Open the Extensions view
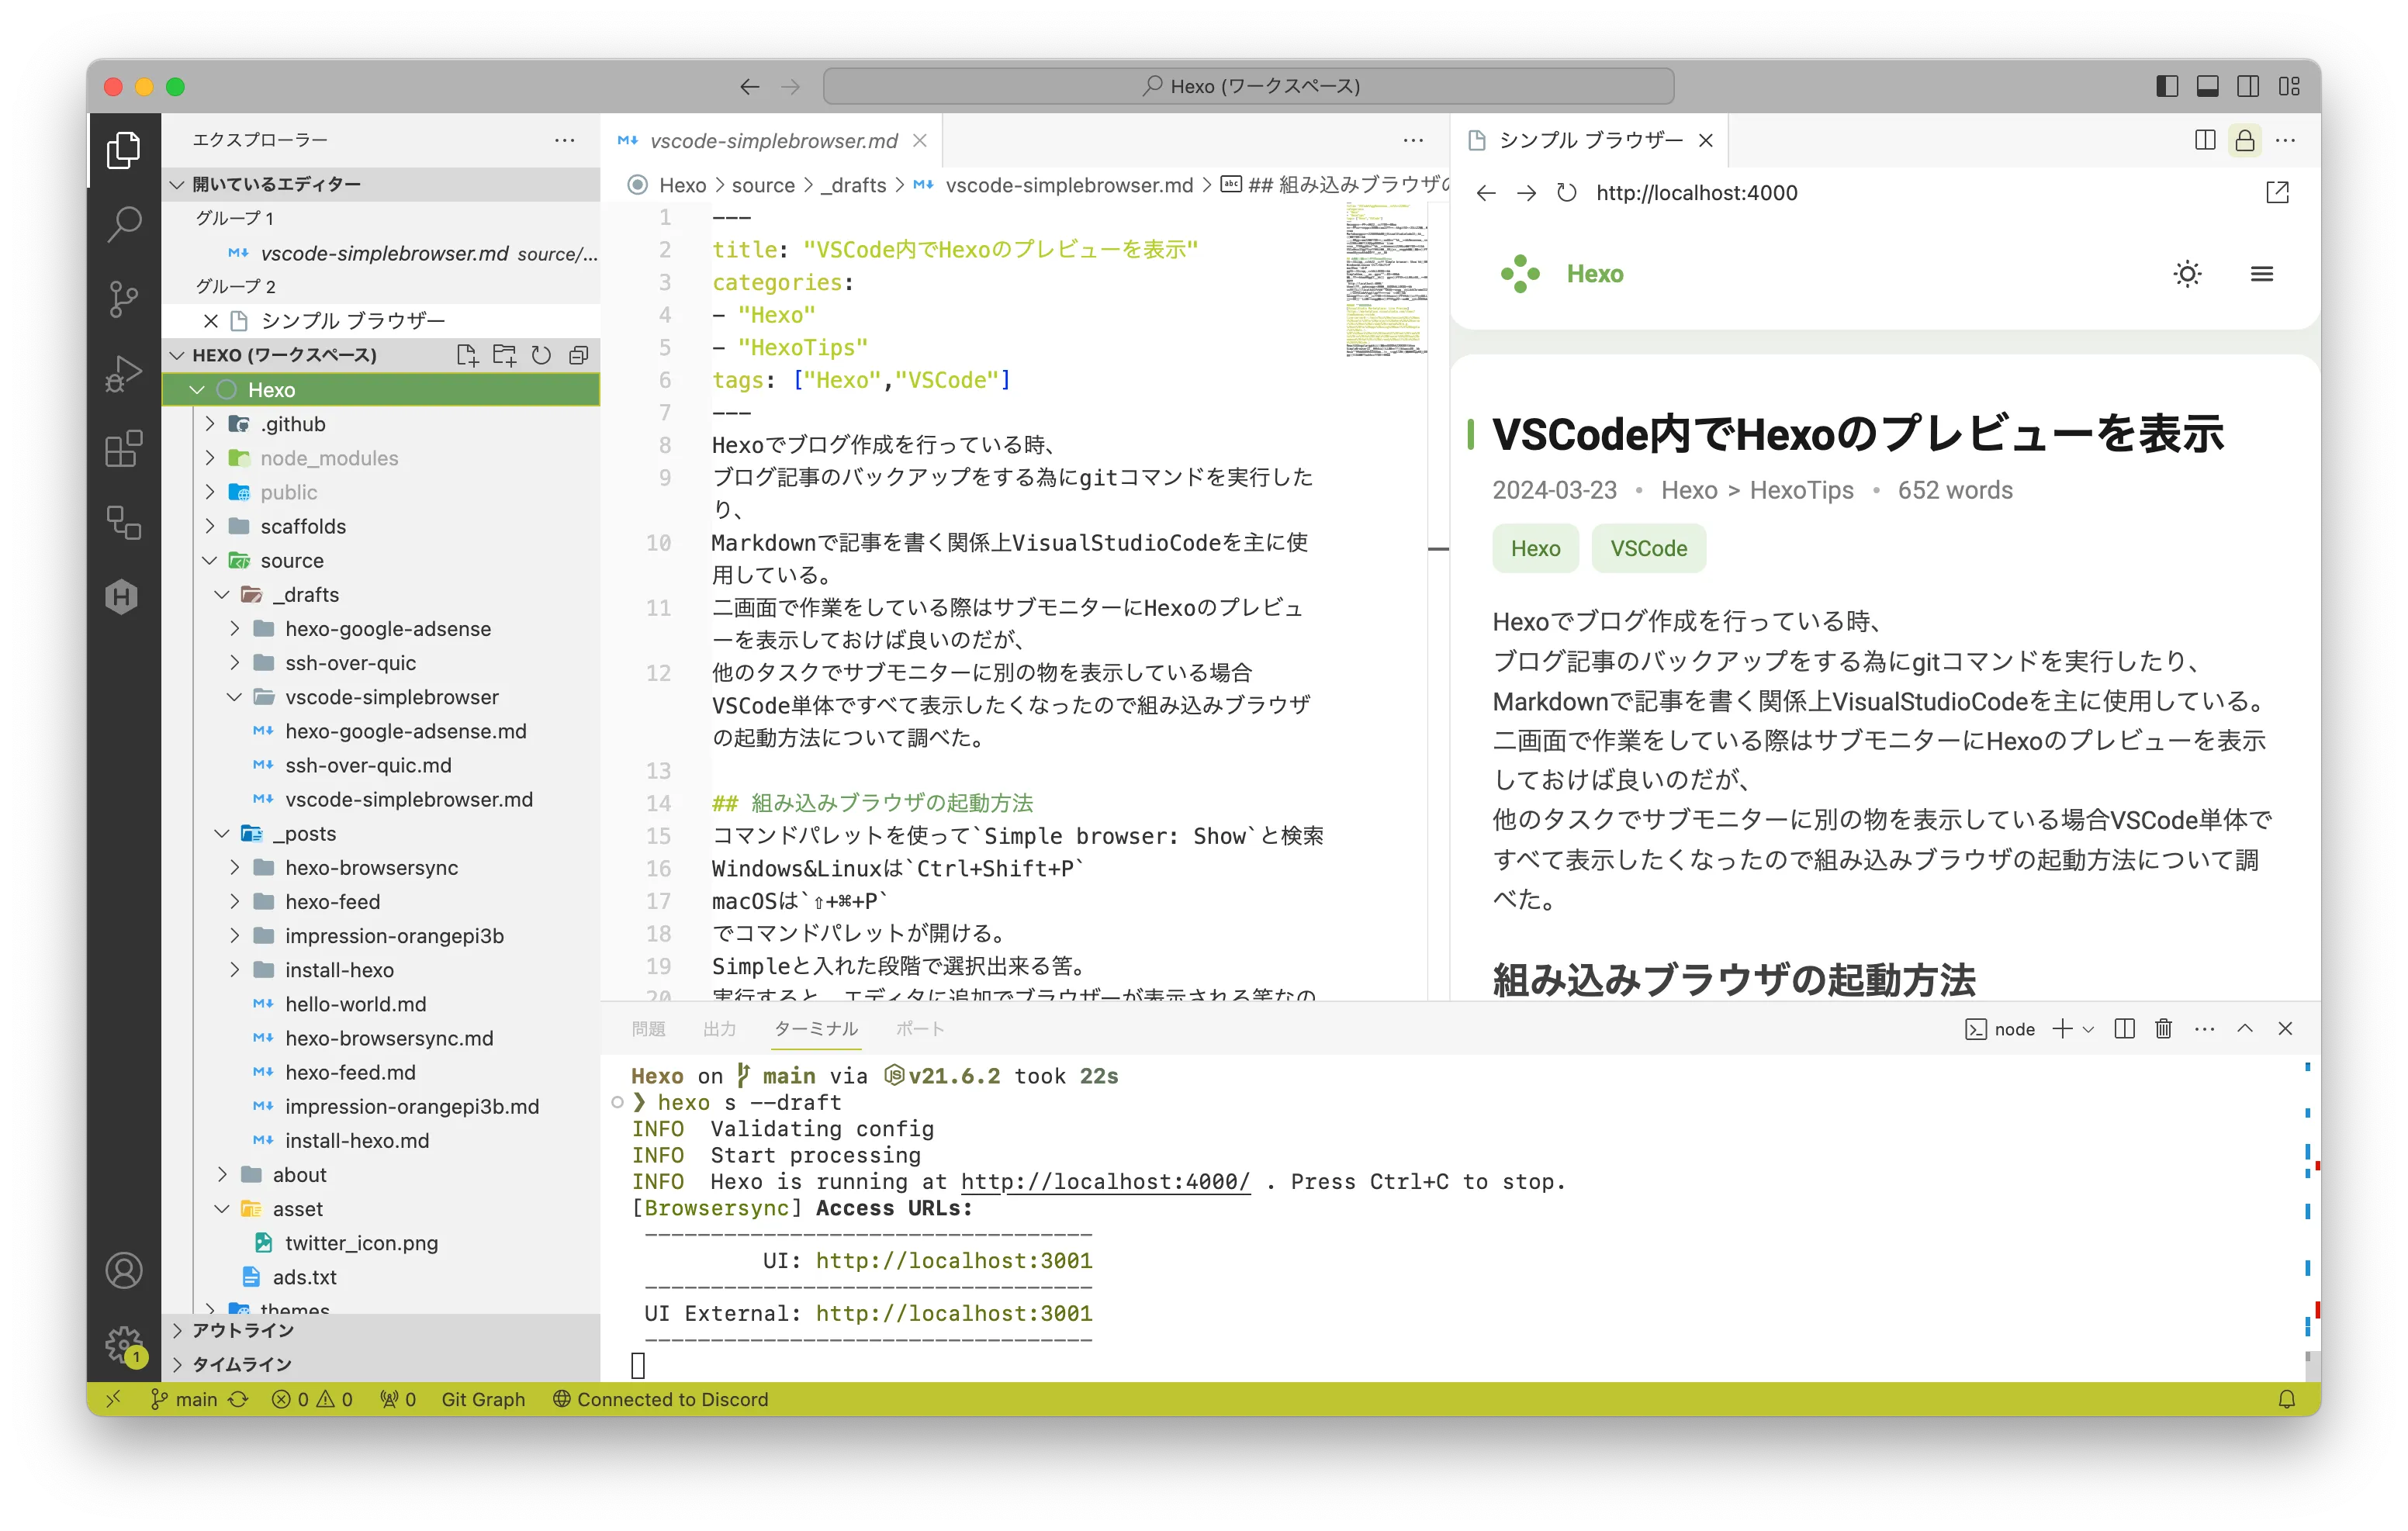 tap(124, 449)
